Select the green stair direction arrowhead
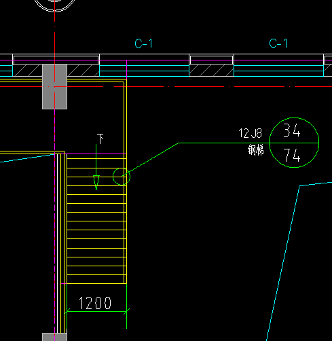The width and height of the screenshot is (332, 341). [x=96, y=183]
